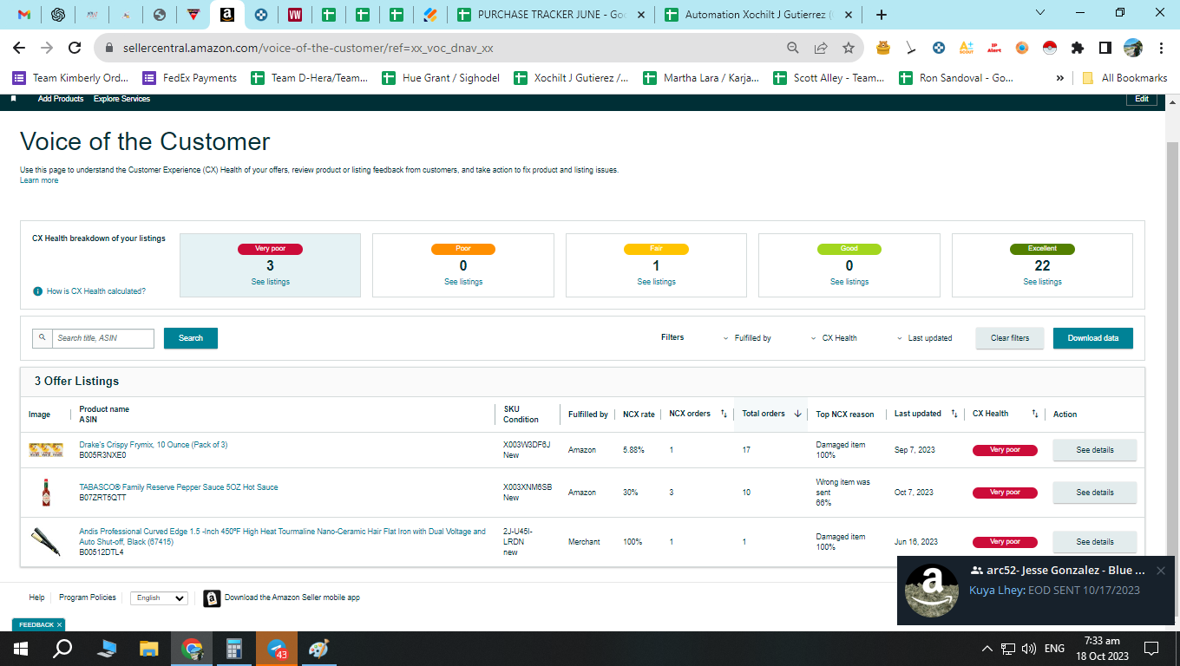Select the Very poor CX Health card

pyautogui.click(x=270, y=265)
